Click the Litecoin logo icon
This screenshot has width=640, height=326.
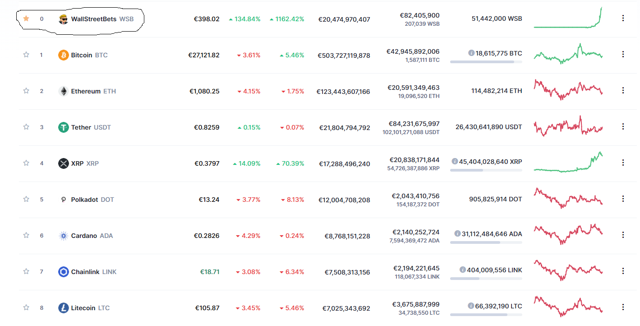[64, 308]
